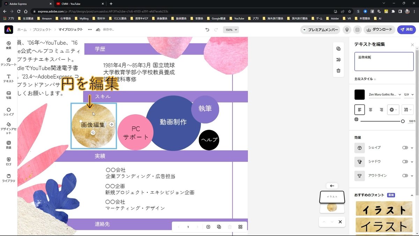The width and height of the screenshot is (419, 236).
Task: Click the black text color swatch
Action: 360,94
